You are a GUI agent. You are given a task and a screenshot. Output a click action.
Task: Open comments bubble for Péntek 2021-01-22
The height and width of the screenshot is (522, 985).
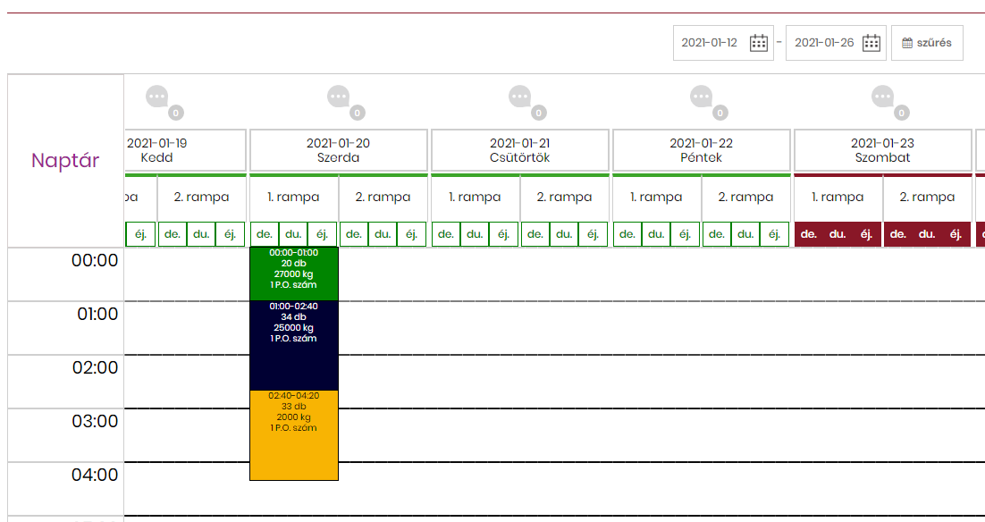click(x=701, y=97)
